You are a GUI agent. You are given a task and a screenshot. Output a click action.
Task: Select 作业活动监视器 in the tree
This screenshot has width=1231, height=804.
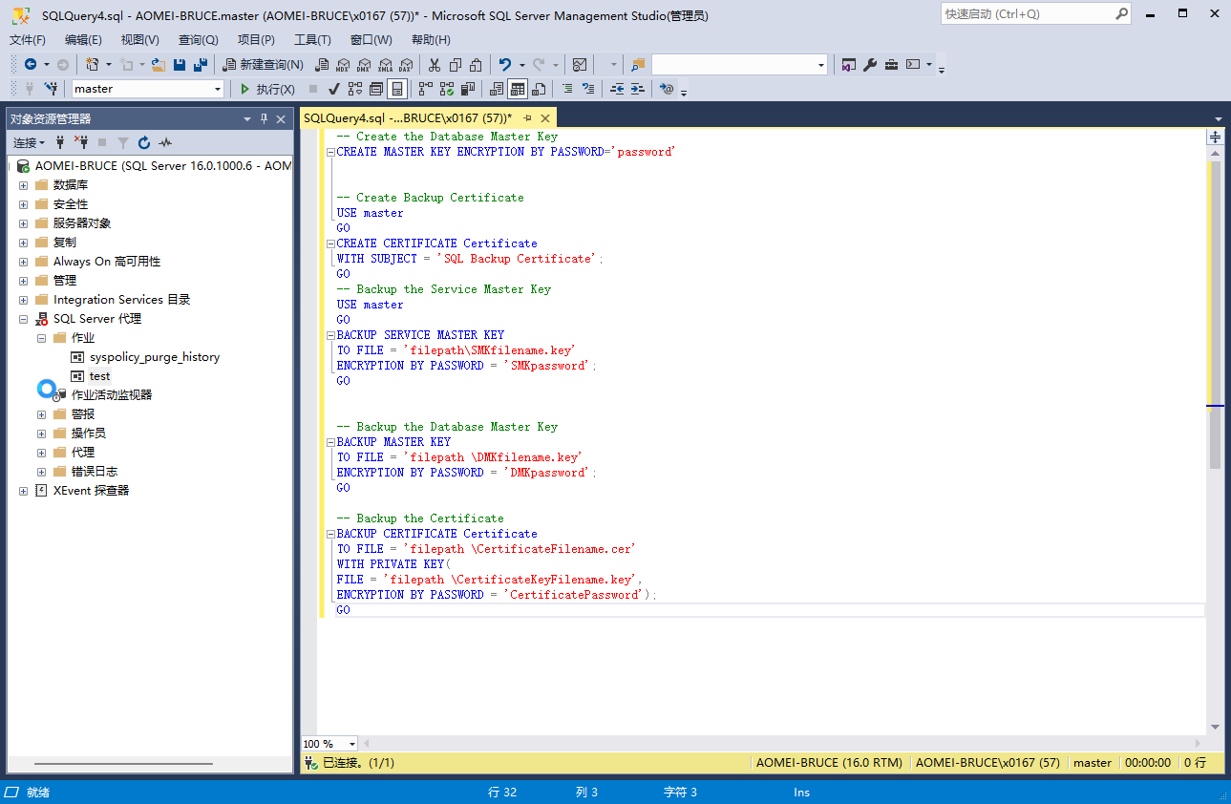click(x=112, y=395)
